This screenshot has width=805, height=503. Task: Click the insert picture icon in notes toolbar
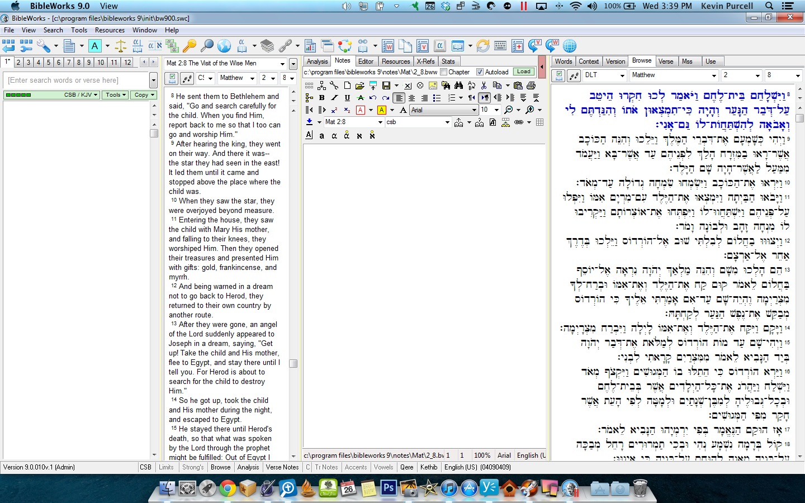point(433,86)
